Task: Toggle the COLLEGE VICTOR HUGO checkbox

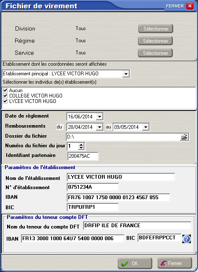Action: [5, 95]
